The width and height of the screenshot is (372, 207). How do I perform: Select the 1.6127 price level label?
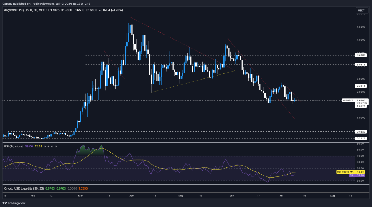point(361,106)
